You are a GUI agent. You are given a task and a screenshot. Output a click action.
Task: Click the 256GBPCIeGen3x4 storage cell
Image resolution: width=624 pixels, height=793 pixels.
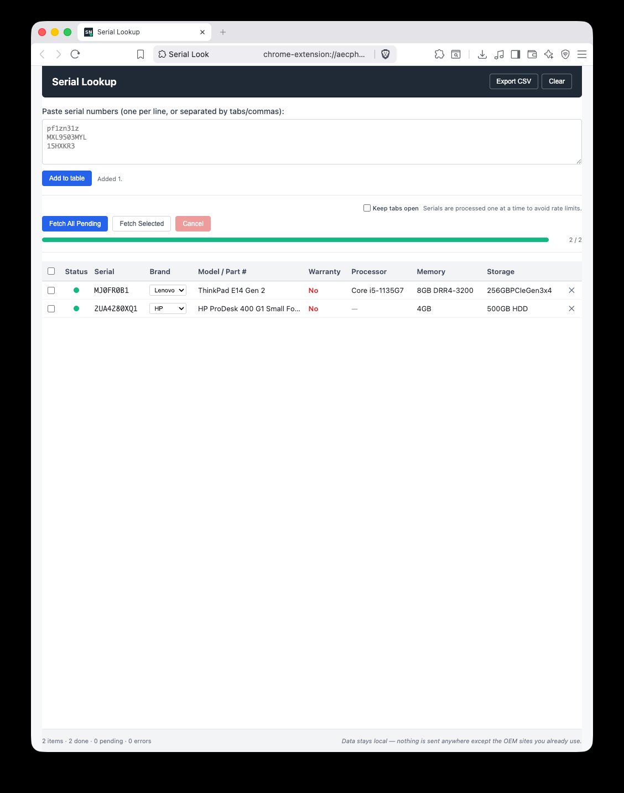[519, 290]
